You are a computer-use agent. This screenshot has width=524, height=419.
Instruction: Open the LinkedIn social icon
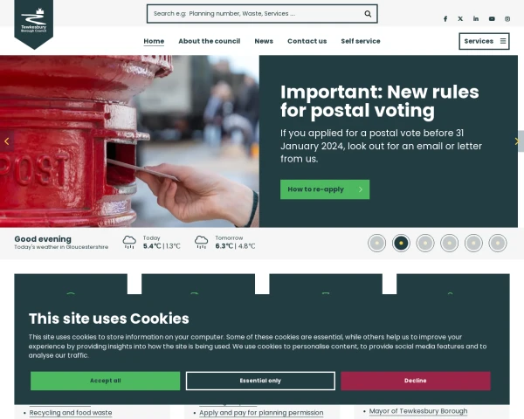[476, 19]
